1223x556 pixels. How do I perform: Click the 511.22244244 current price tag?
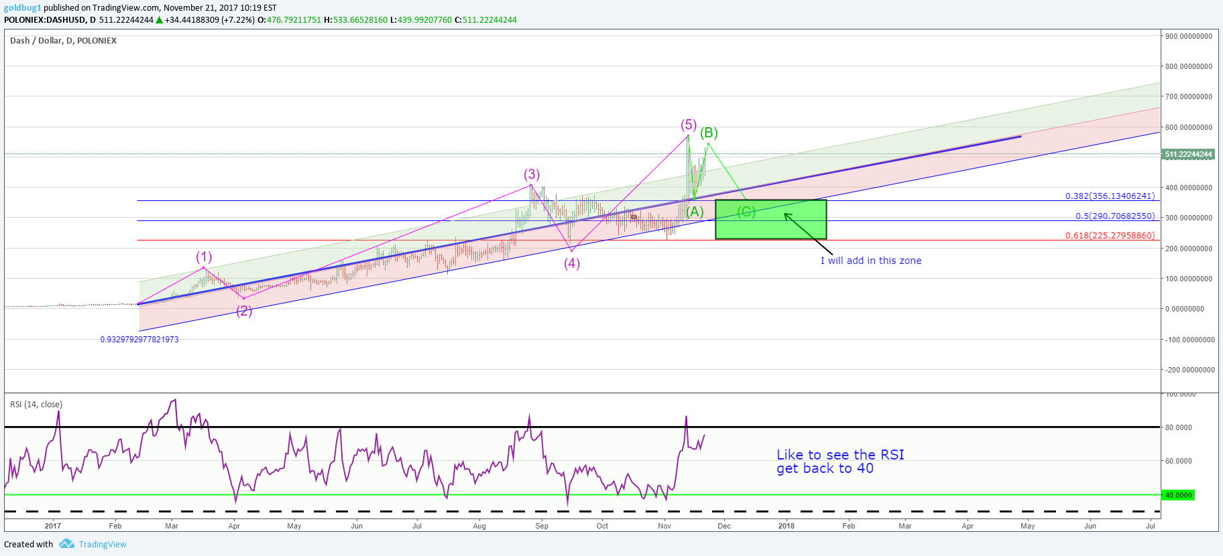click(x=1188, y=155)
